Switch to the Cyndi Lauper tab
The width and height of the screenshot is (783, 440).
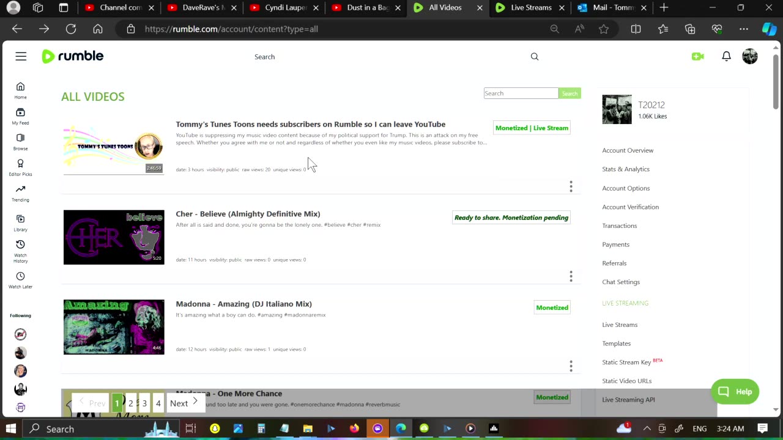point(283,8)
